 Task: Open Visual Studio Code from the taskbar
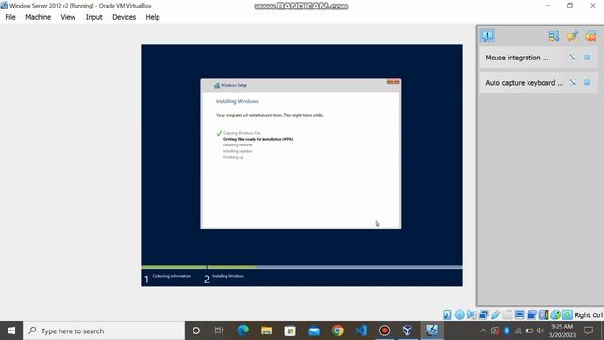[361, 331]
